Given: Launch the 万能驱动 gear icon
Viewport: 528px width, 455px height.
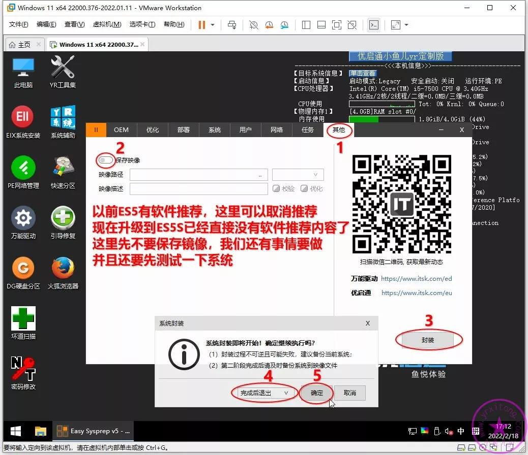Looking at the screenshot, I should click(x=23, y=218).
